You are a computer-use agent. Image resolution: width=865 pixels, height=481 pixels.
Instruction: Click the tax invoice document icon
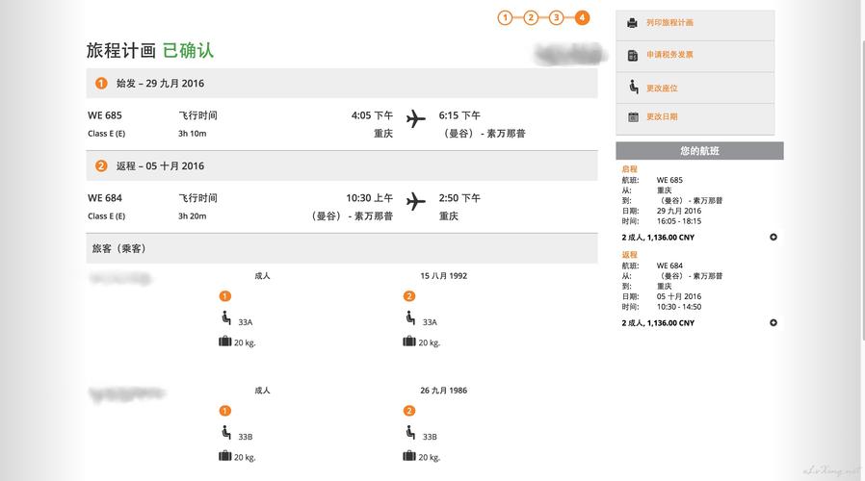[x=633, y=55]
